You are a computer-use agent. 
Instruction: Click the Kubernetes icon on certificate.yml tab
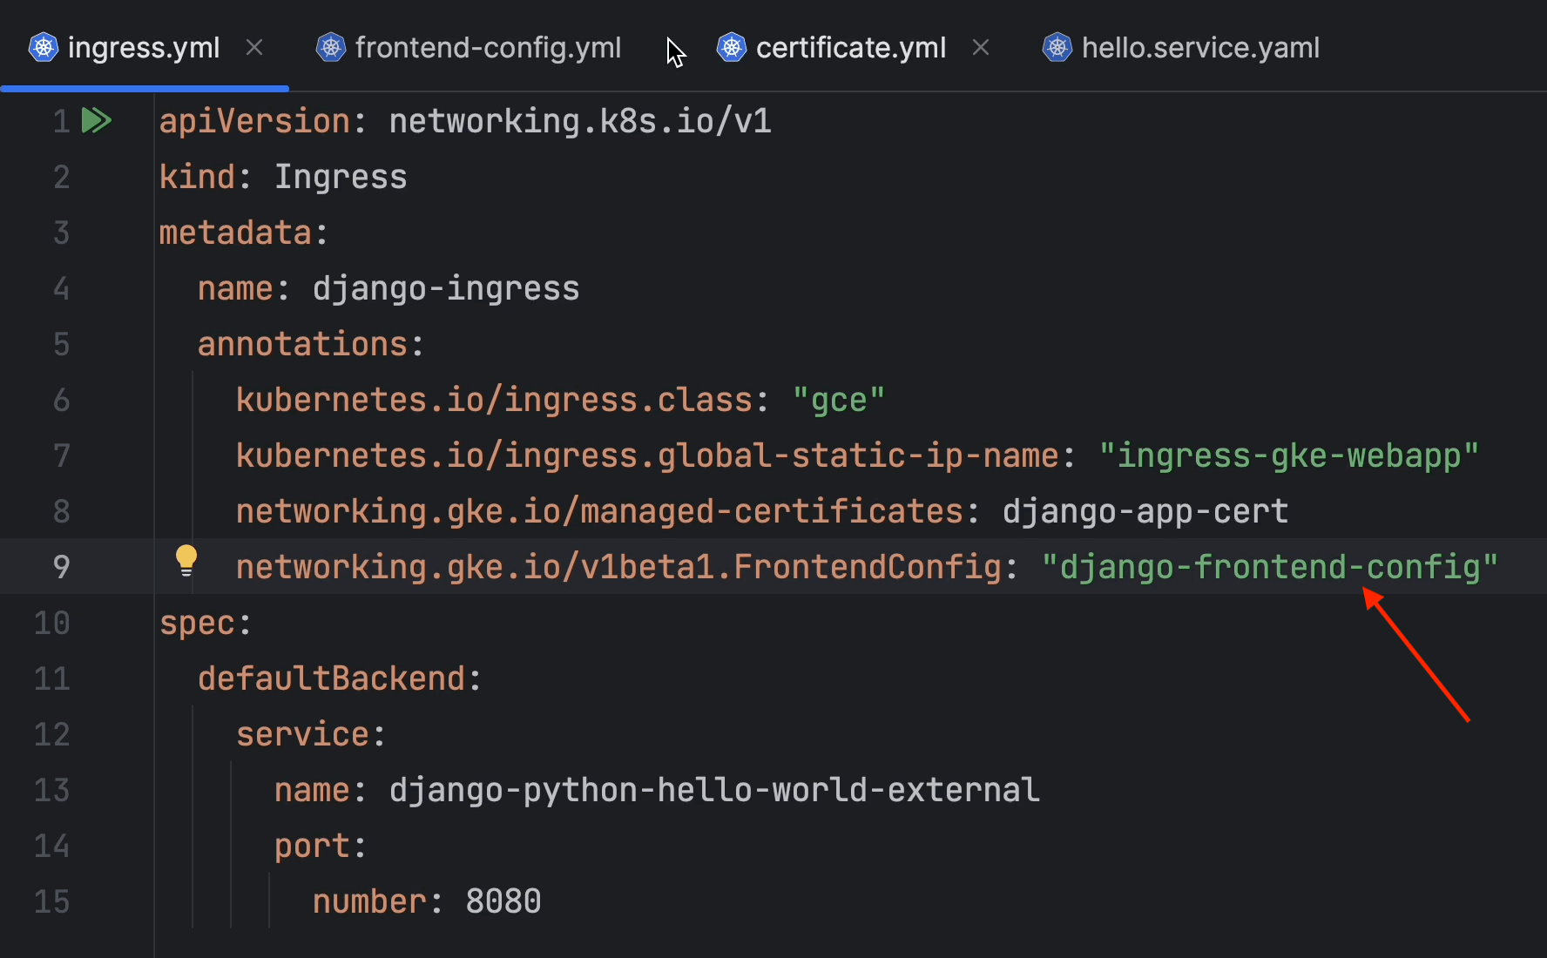(x=732, y=47)
